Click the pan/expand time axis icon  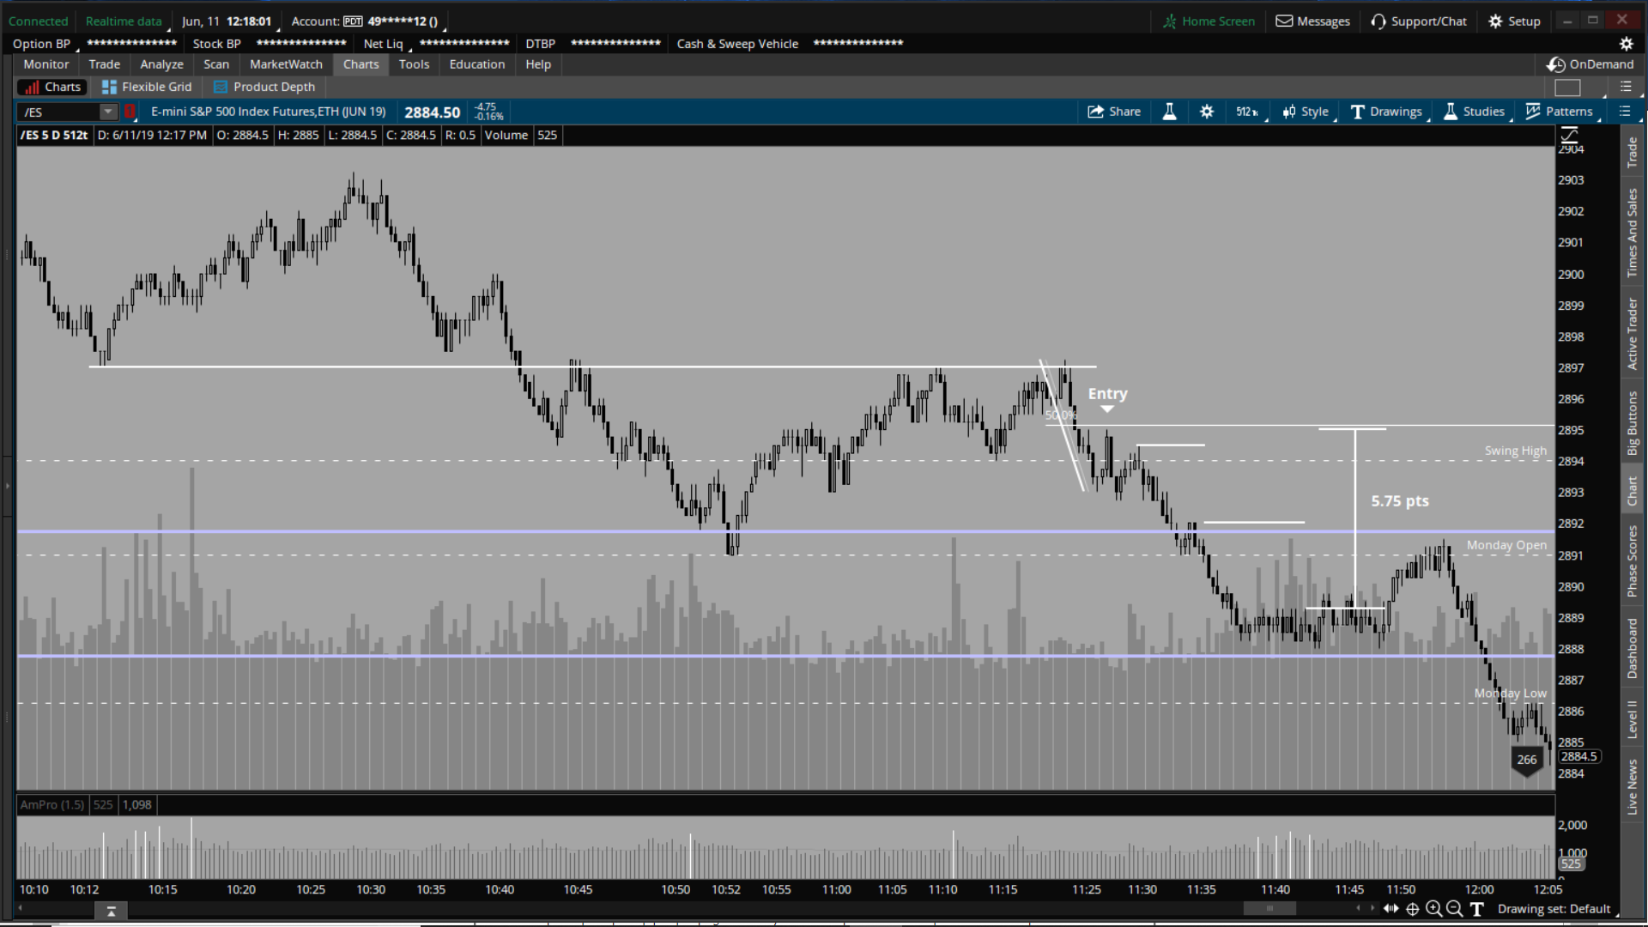click(x=1391, y=909)
